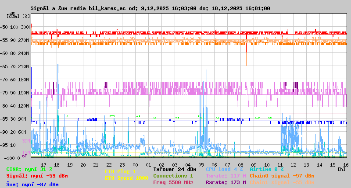
Task: Click the hour '19' x-axis label
Action: [70, 165]
